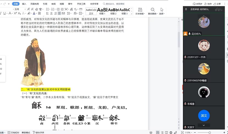Image resolution: width=228 pixels, height=134 pixels.
Task: Click the clear formatting eraser icon
Action: click(36, 9)
